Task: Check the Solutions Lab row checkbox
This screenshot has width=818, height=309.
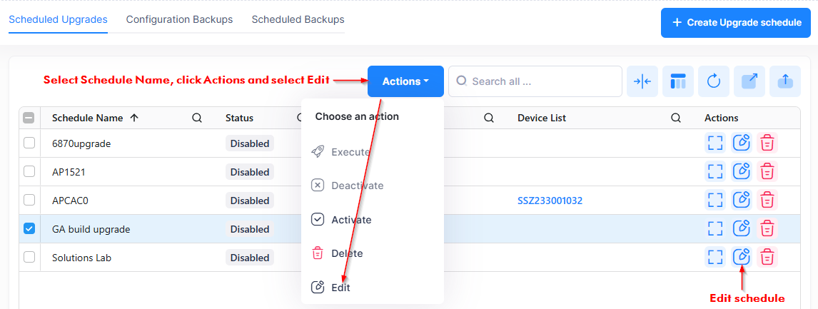Action: (x=29, y=257)
